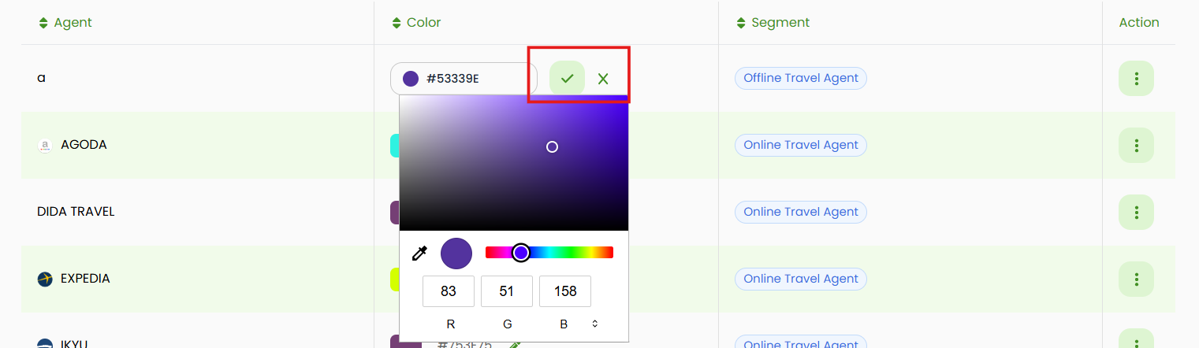
Task: Click EXPEDIA's Online Travel Agent tag
Action: (801, 279)
